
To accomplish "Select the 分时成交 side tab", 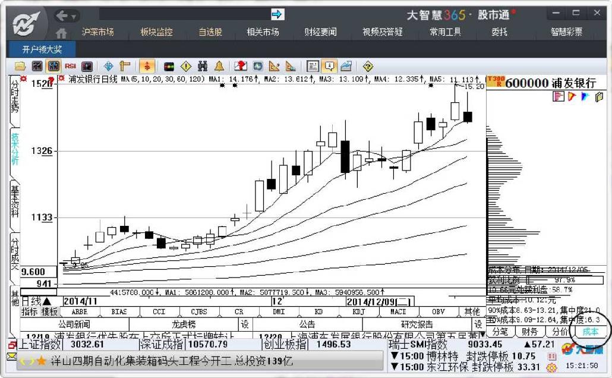I will click(x=14, y=254).
